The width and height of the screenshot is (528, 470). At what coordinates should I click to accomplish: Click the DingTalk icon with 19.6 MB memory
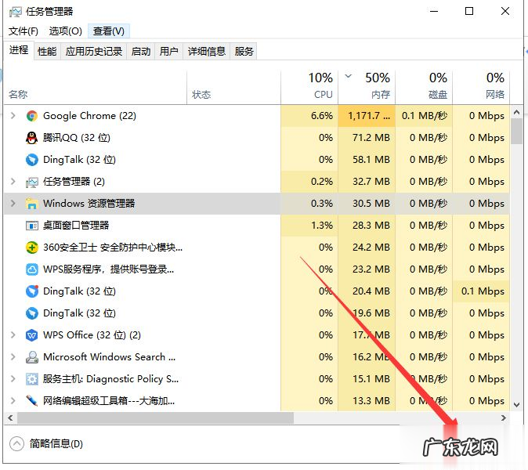[31, 313]
